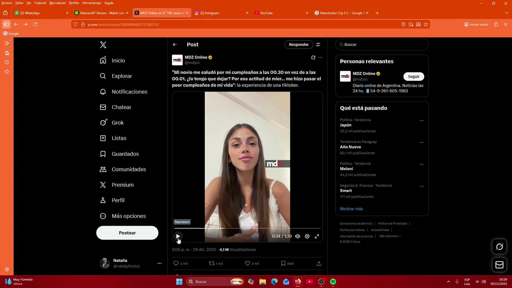512x288 pixels.
Task: Open Natalia account options menu
Action: (159, 263)
